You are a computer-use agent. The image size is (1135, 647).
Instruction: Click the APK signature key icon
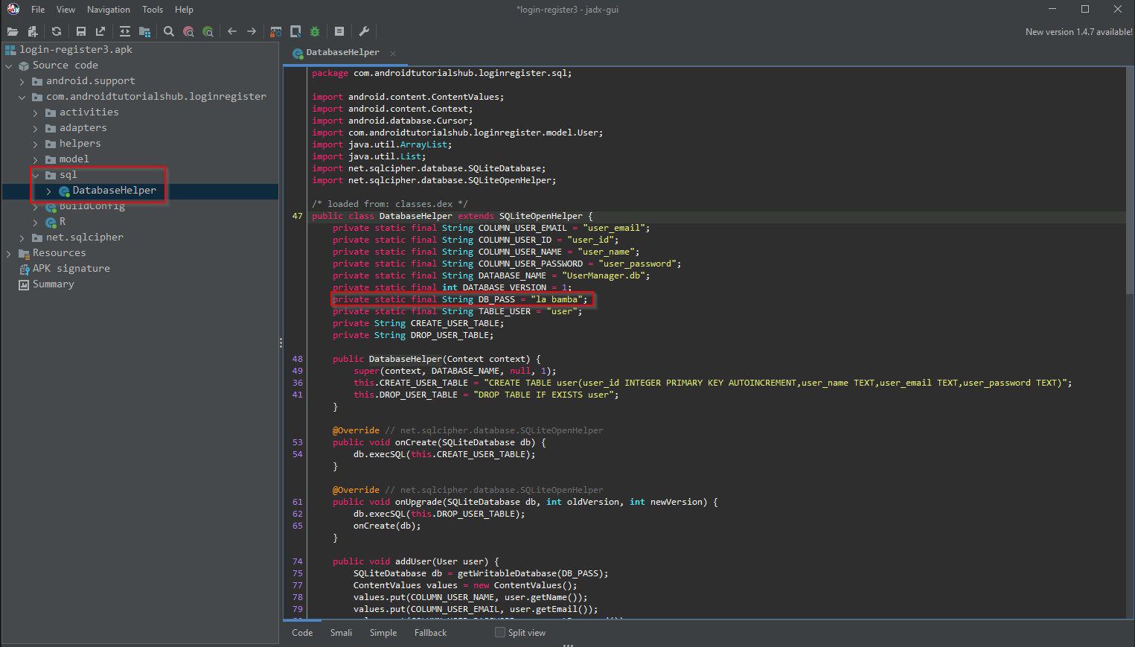(24, 269)
